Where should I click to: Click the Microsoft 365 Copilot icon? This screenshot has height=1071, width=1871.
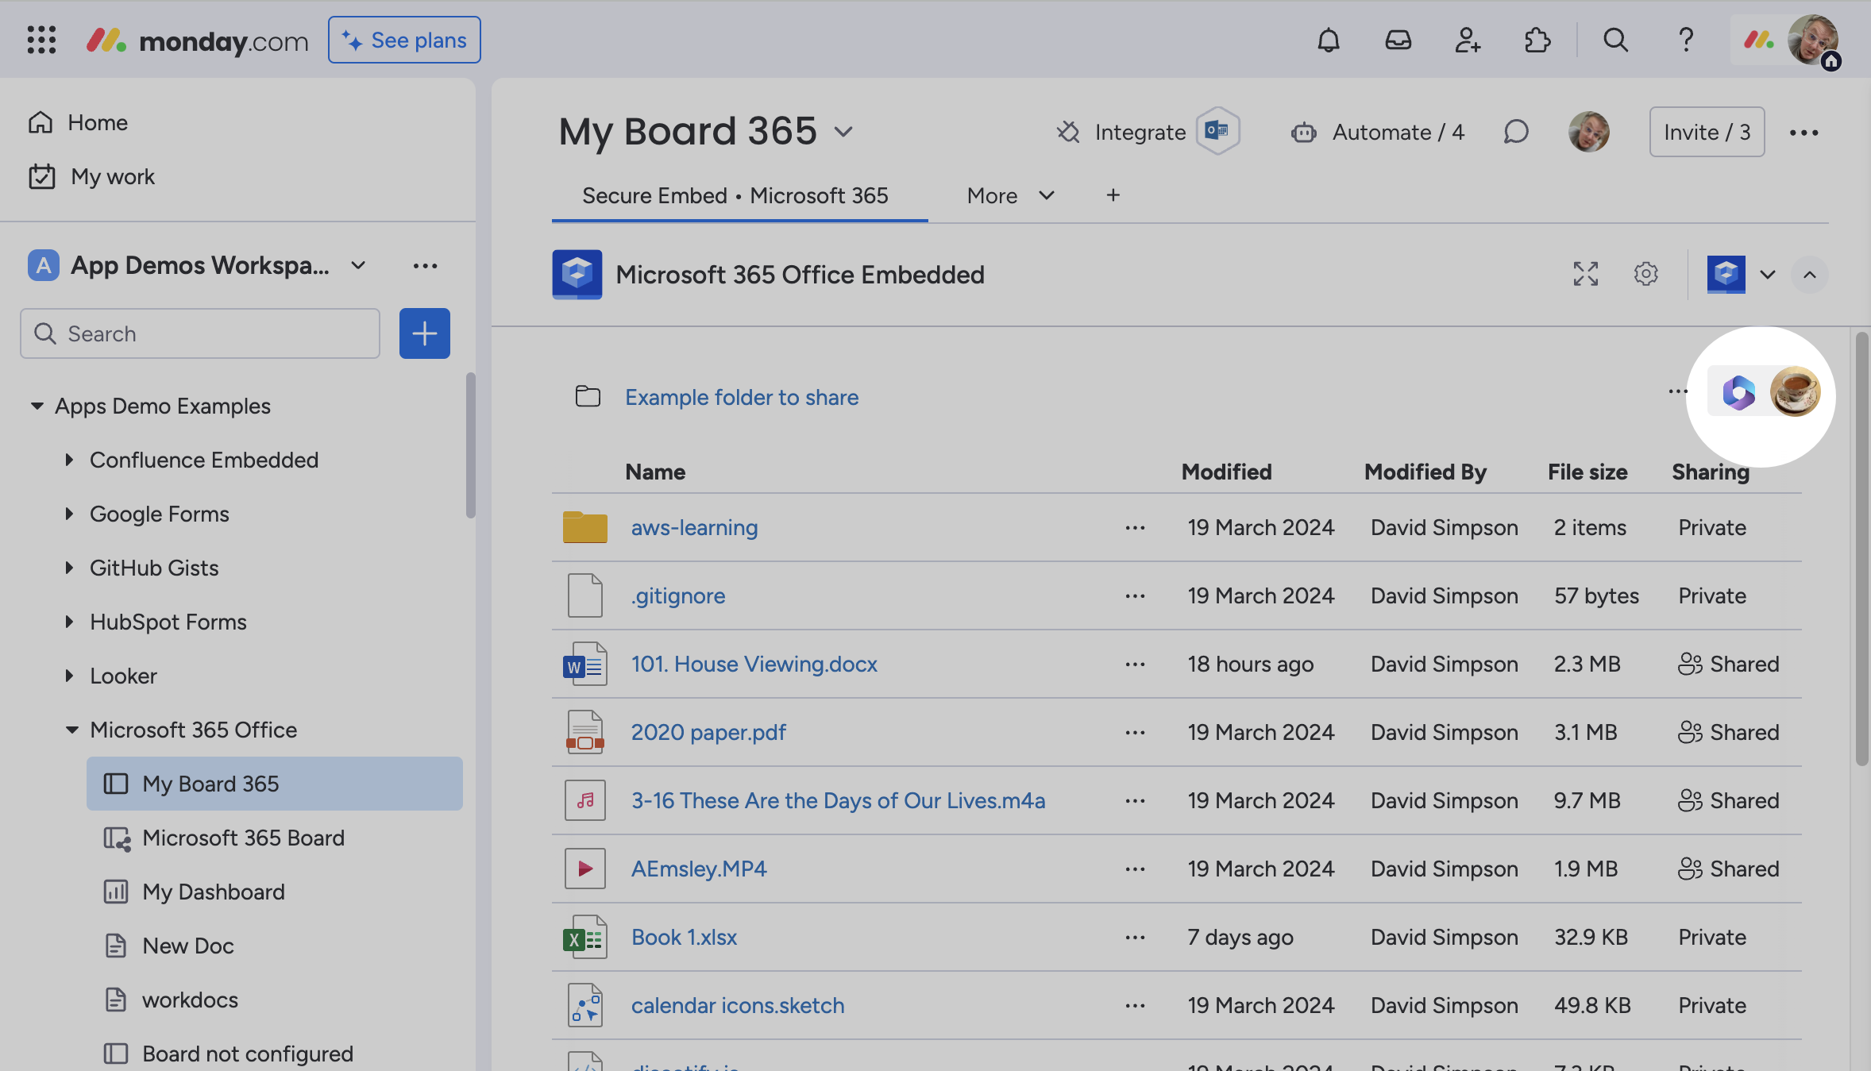(x=1739, y=392)
